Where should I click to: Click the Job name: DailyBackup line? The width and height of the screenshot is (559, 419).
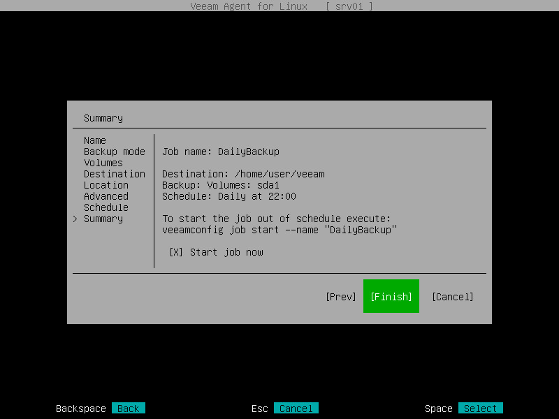(x=221, y=152)
